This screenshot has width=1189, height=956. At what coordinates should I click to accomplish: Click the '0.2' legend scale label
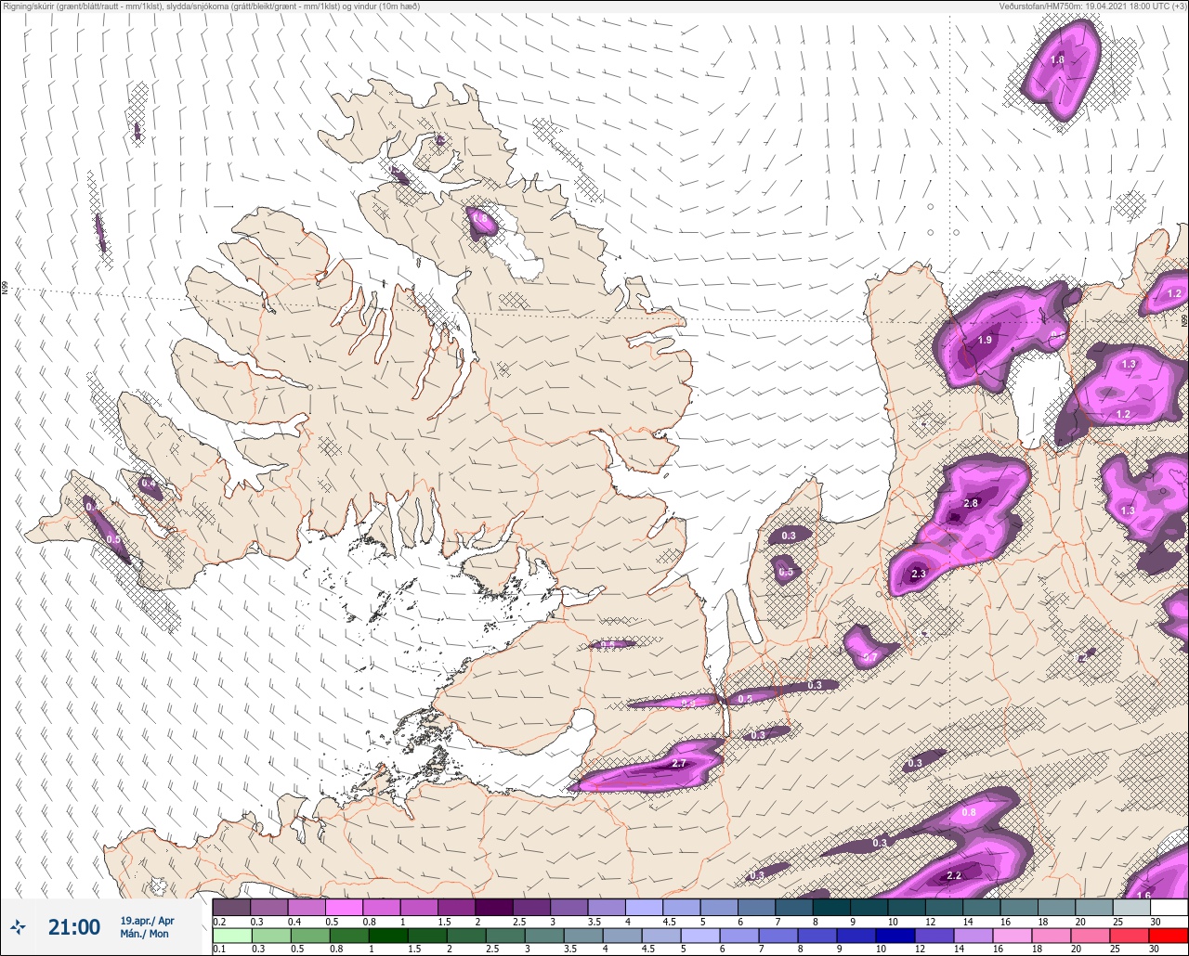pyautogui.click(x=219, y=921)
